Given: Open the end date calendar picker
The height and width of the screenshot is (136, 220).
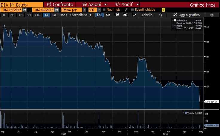Looking at the screenshot, I should coord(56,10).
